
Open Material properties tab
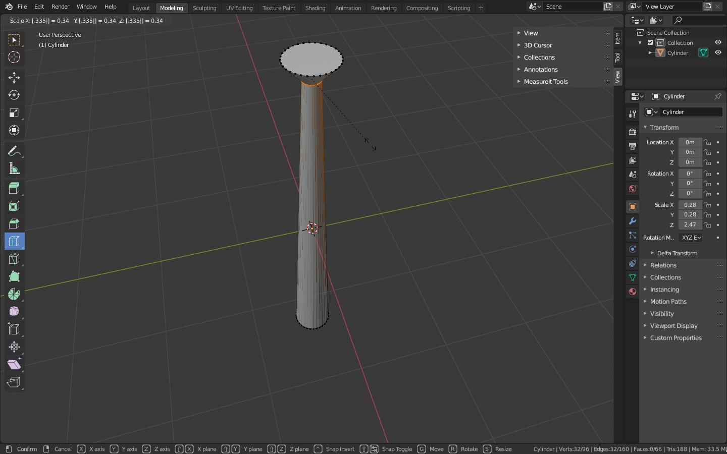click(x=633, y=292)
